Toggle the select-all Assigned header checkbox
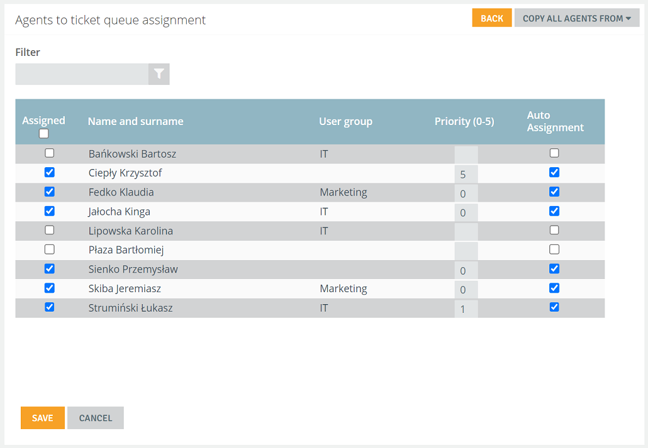648x448 pixels. tap(44, 134)
